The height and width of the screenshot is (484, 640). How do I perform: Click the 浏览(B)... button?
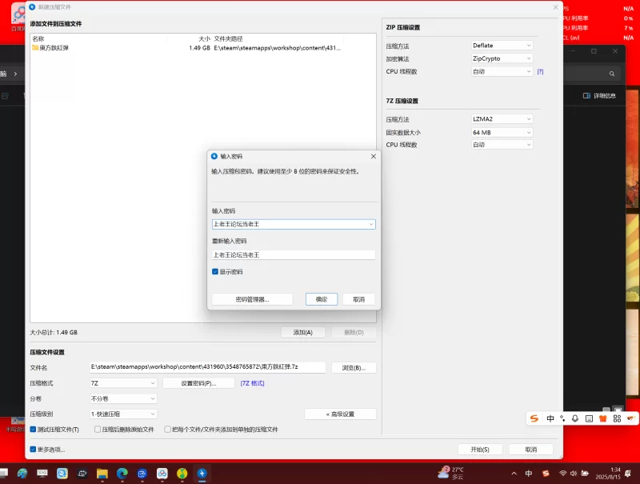point(354,368)
